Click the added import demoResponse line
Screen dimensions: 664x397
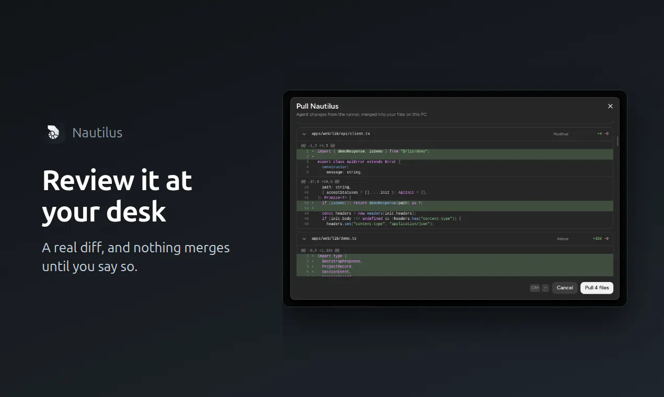pyautogui.click(x=455, y=151)
